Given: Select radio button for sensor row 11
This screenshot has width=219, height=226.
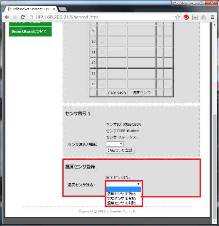Looking at the screenshot, I should point(102,52).
